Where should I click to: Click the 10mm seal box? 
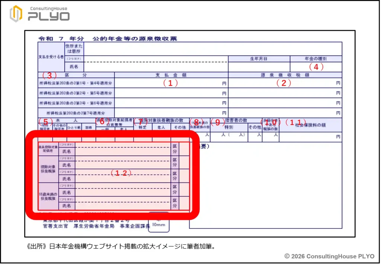[159, 222]
